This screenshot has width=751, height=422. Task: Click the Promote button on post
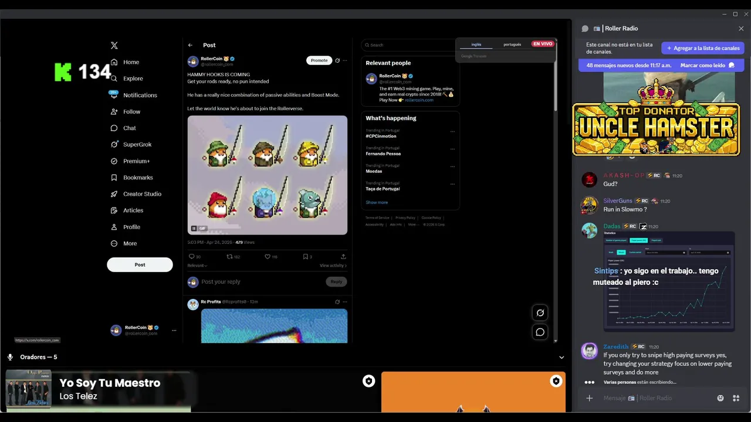click(319, 60)
